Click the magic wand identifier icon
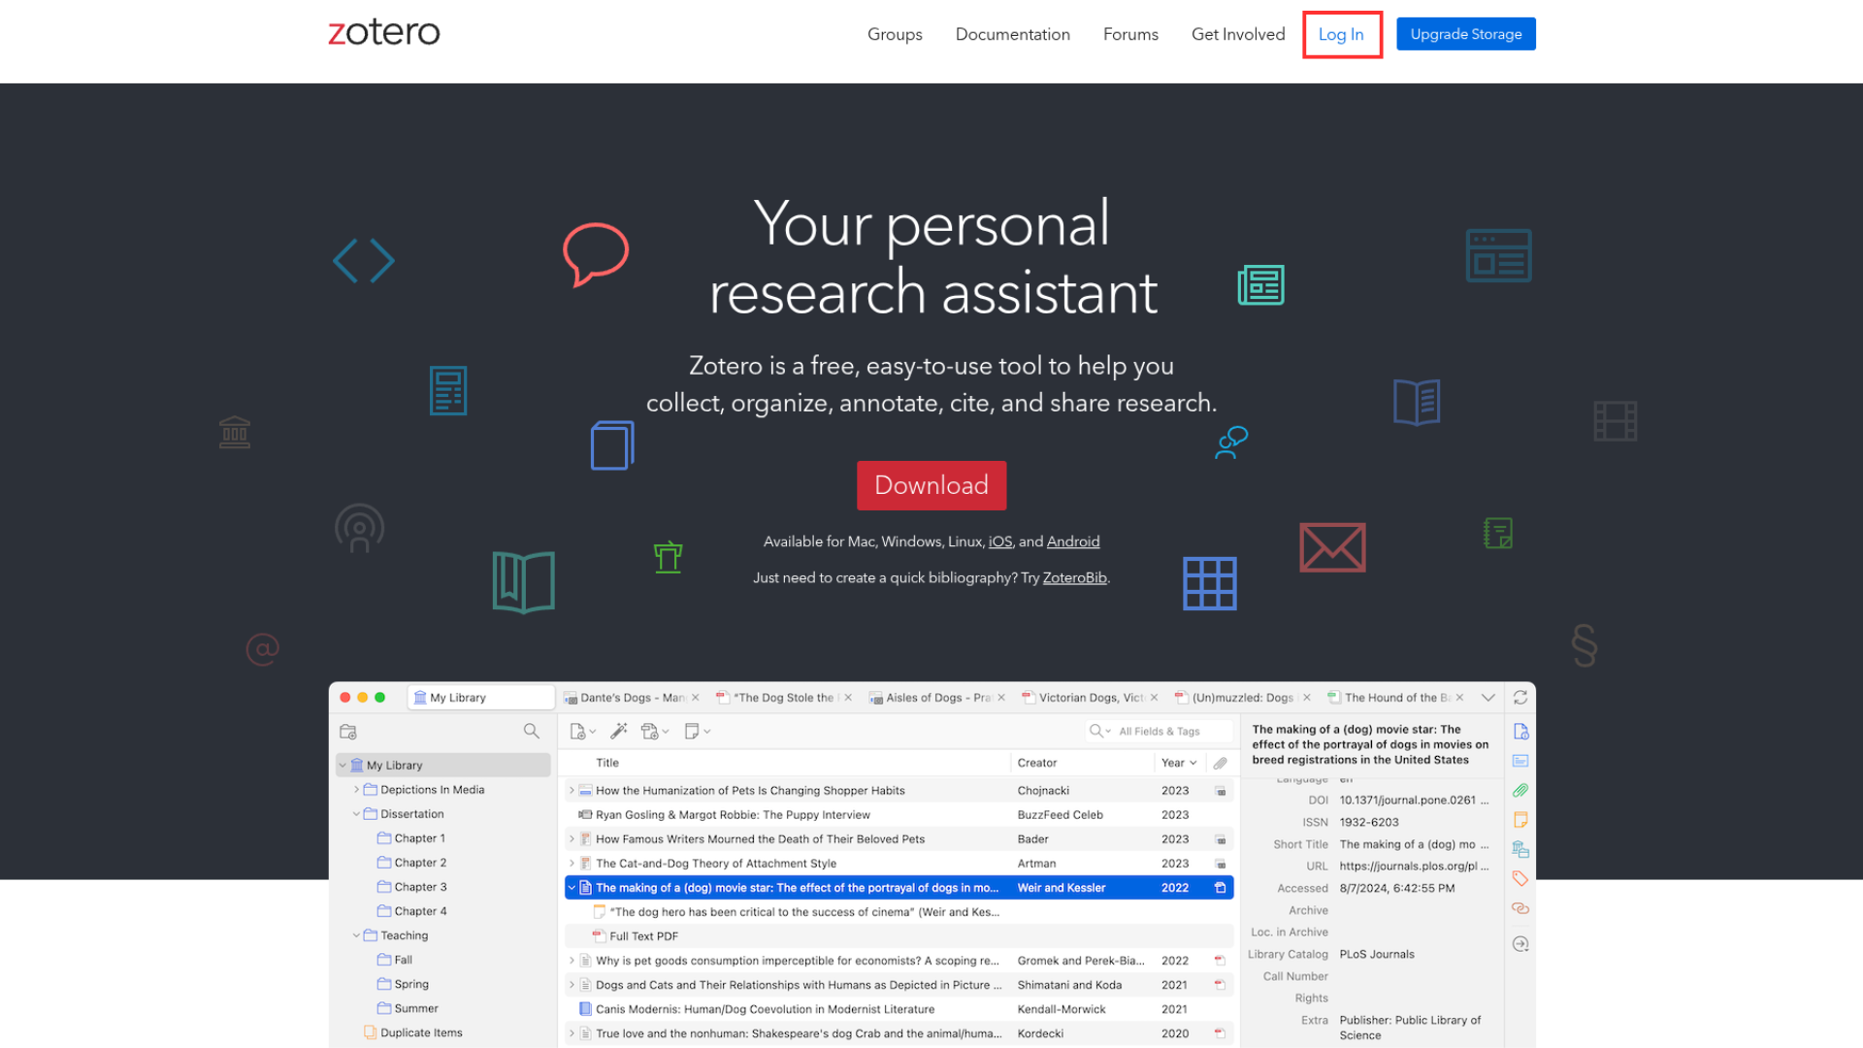The image size is (1863, 1048). (618, 732)
